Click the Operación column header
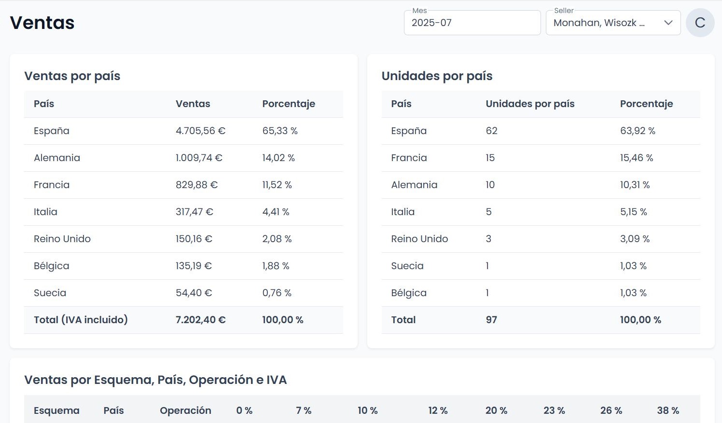The image size is (722, 423). point(185,410)
